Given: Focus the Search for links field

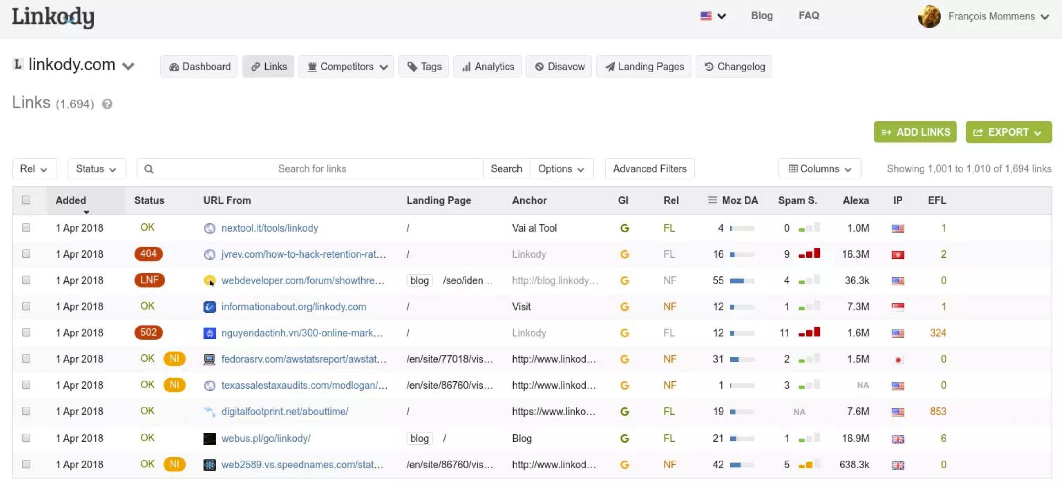Looking at the screenshot, I should click(312, 169).
